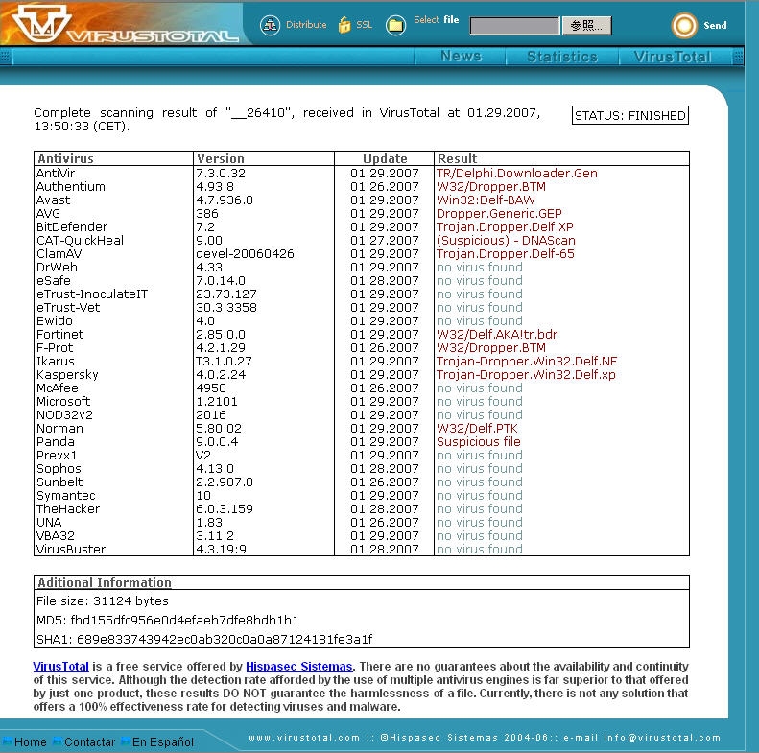Click the Result column header
This screenshot has width=759, height=753.
pyautogui.click(x=457, y=158)
